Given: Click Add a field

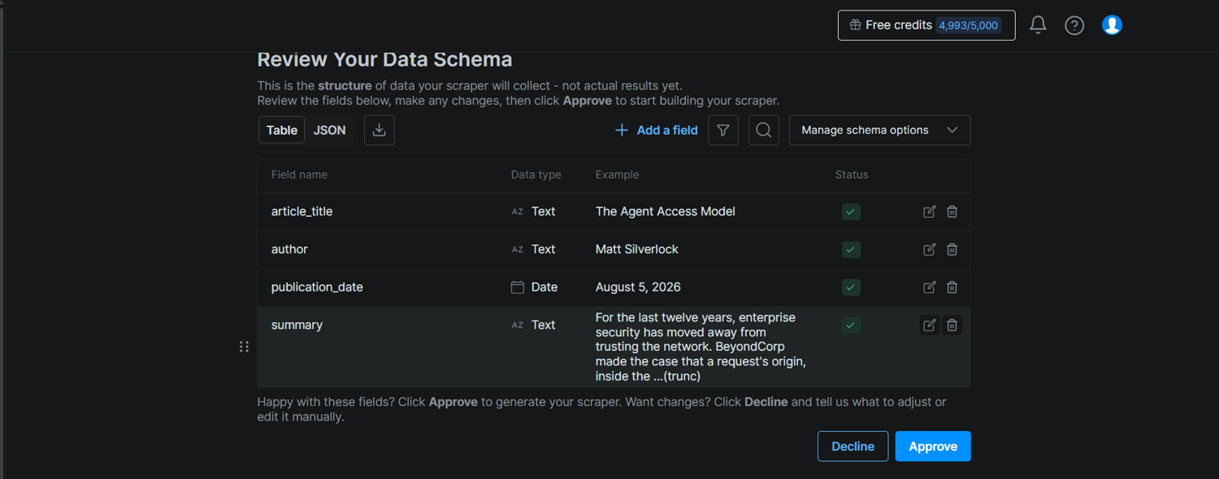Looking at the screenshot, I should (x=656, y=130).
